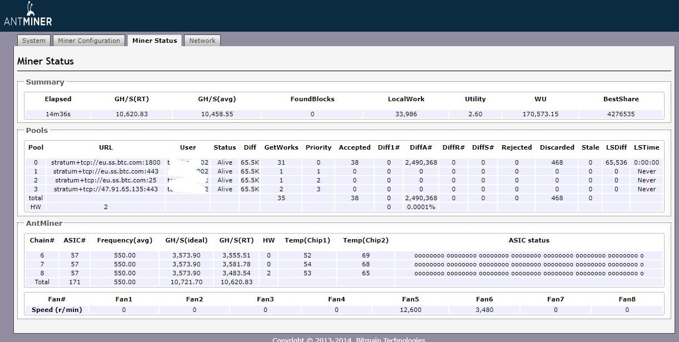This screenshot has height=342, width=679.
Task: Click the LSTime column header
Action: pyautogui.click(x=647, y=147)
